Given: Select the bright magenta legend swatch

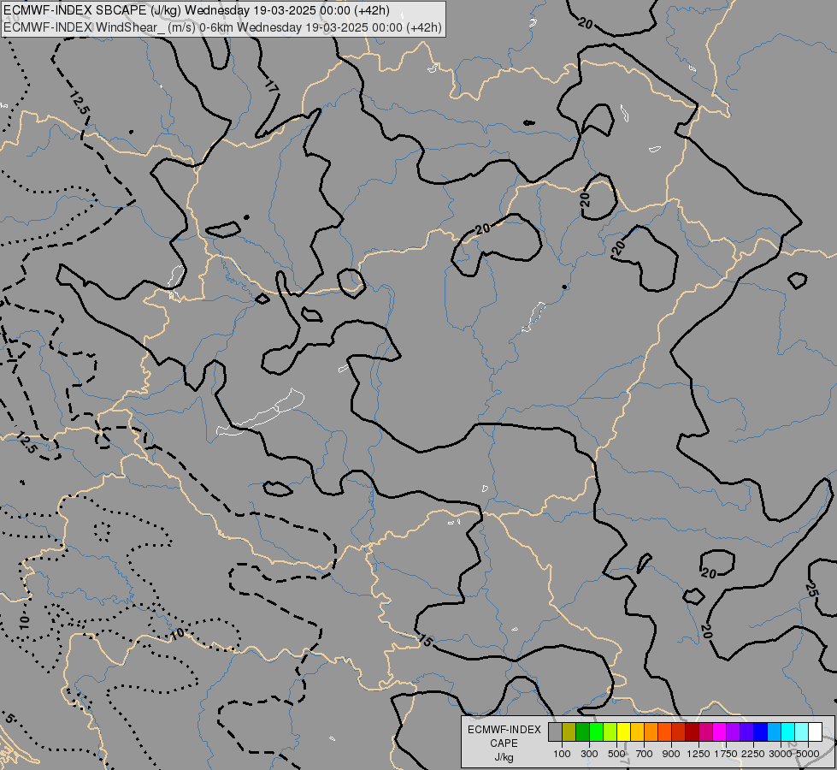Looking at the screenshot, I should (x=720, y=731).
